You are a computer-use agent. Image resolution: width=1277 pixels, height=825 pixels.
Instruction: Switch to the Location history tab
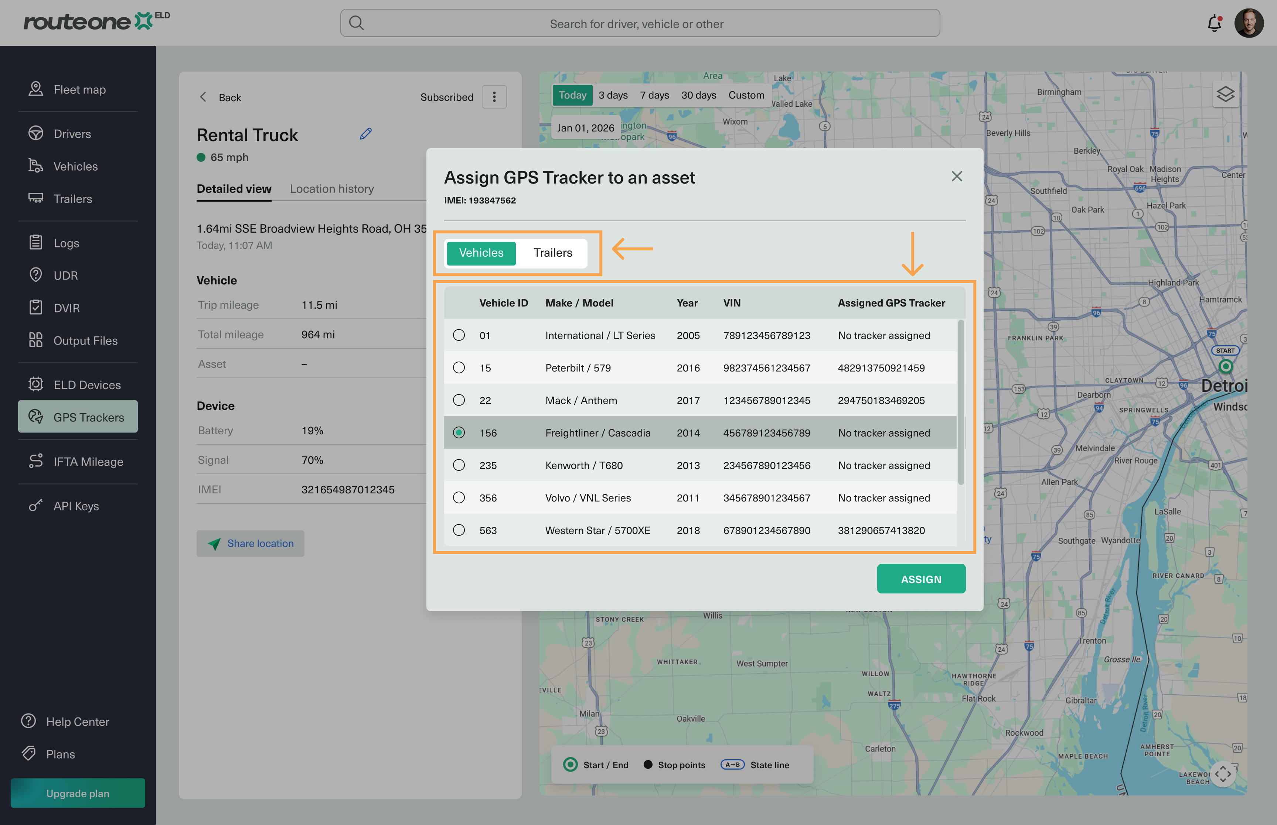(332, 189)
